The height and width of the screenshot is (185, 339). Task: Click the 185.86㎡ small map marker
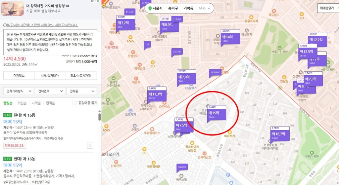215,73
